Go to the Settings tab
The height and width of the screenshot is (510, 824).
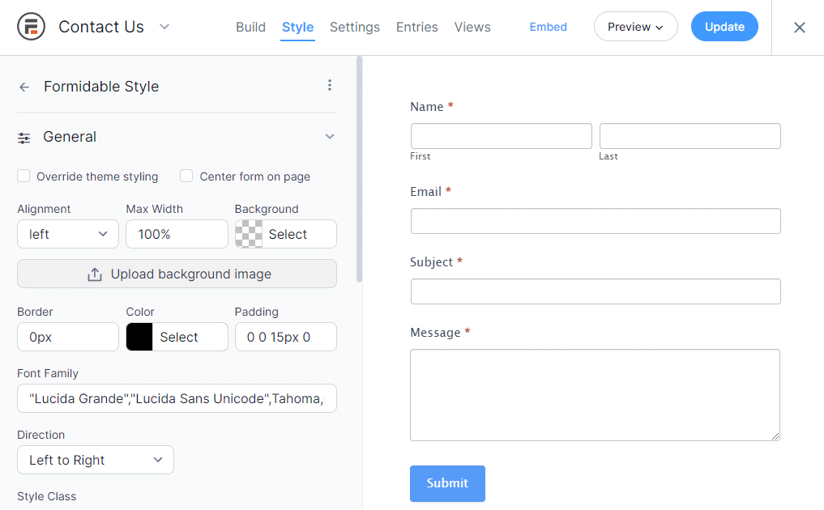click(x=354, y=27)
